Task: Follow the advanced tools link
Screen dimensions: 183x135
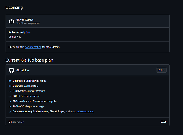Action: coord(85,112)
